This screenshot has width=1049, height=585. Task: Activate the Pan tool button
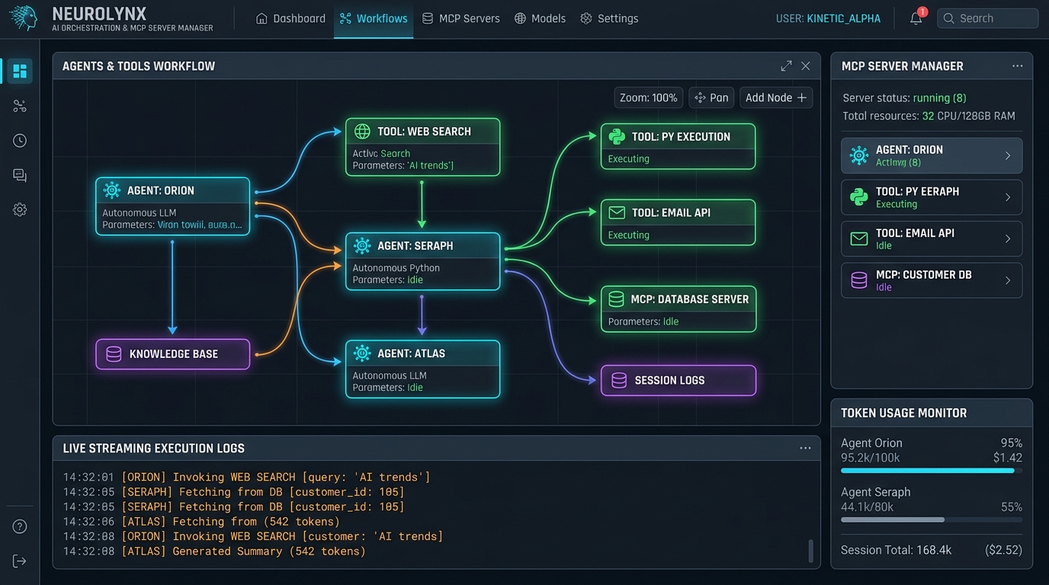click(711, 97)
